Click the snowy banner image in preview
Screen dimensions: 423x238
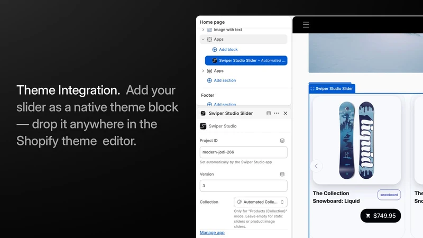pyautogui.click(x=365, y=53)
